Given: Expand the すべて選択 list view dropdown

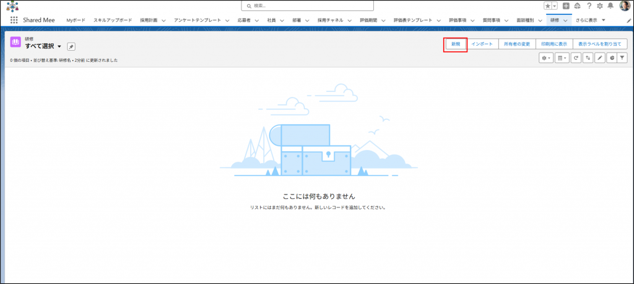Looking at the screenshot, I should pos(59,47).
